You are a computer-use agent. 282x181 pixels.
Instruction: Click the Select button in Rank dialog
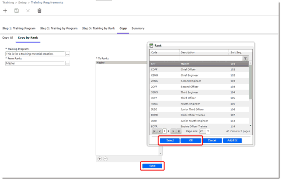170,140
